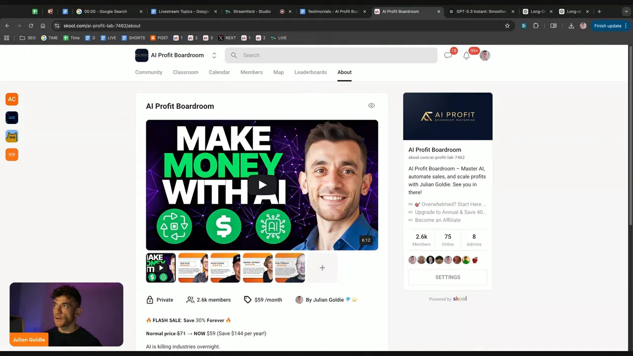The image size is (633, 356).
Task: Click the SETTINGS button
Action: pyautogui.click(x=448, y=277)
